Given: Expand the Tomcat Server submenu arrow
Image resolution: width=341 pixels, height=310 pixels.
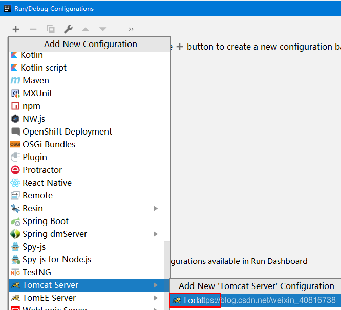Looking at the screenshot, I should pos(156,285).
